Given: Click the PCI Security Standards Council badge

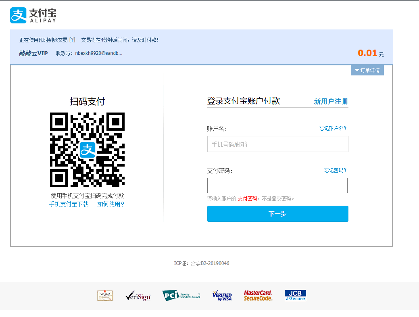Looking at the screenshot, I should [181, 296].
